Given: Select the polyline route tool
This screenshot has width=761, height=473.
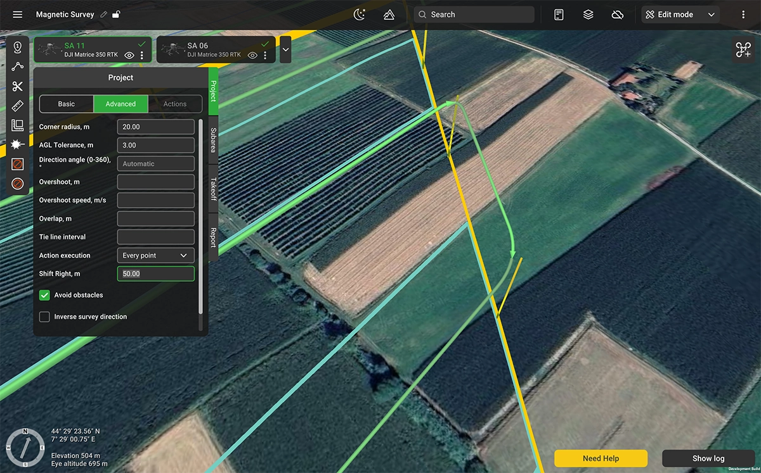Looking at the screenshot, I should tap(18, 66).
